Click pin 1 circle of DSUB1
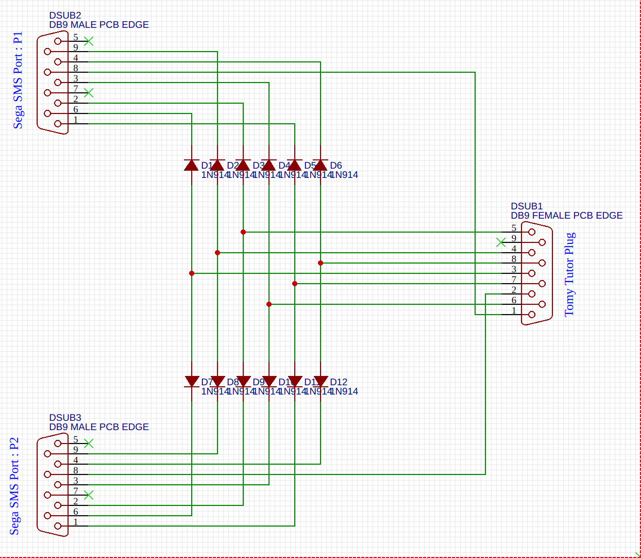This screenshot has height=558, width=641. 532,315
